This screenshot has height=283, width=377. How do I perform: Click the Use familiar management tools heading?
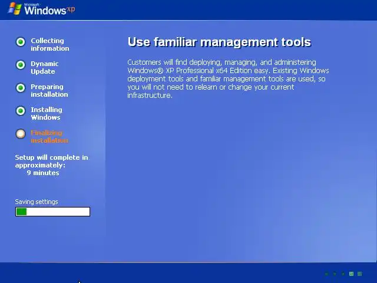[219, 42]
